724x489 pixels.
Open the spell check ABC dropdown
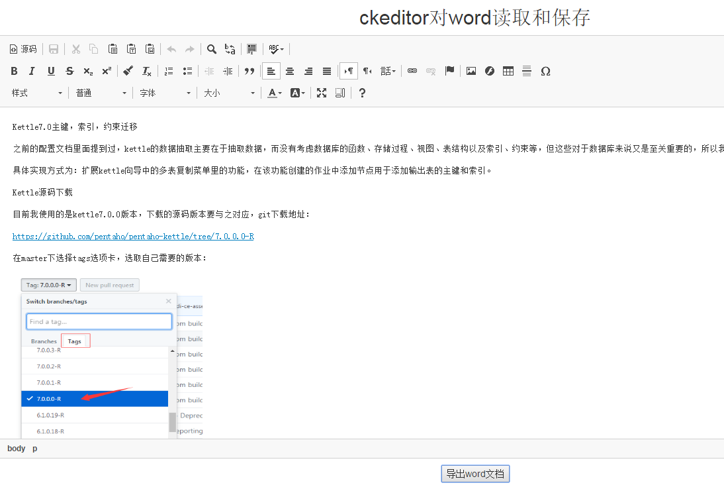coord(276,49)
